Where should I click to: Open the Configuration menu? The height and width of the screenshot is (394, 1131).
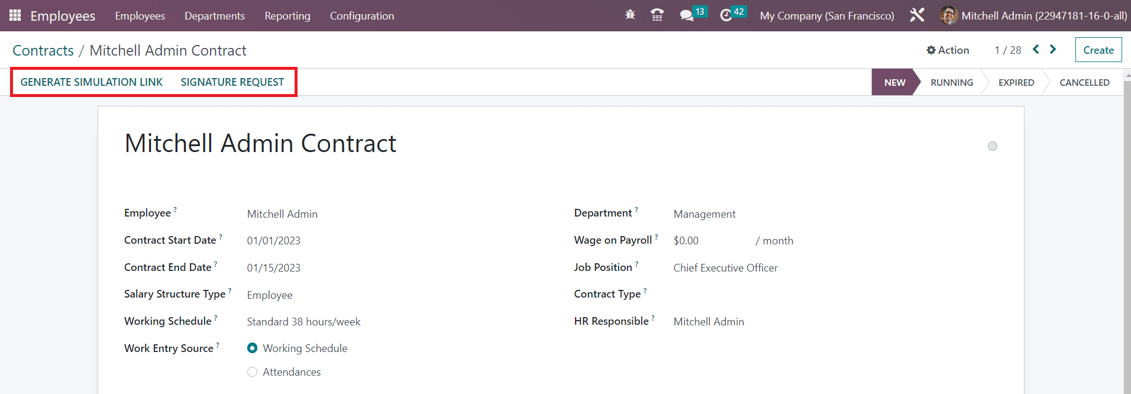361,16
